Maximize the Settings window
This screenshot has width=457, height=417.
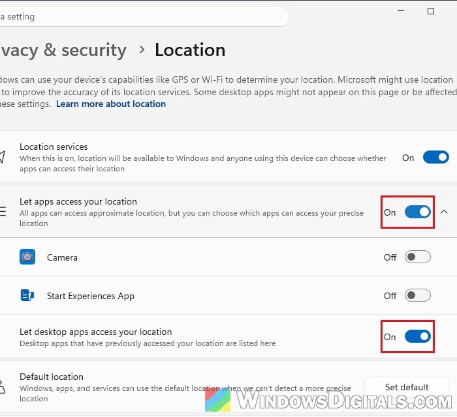tap(431, 11)
